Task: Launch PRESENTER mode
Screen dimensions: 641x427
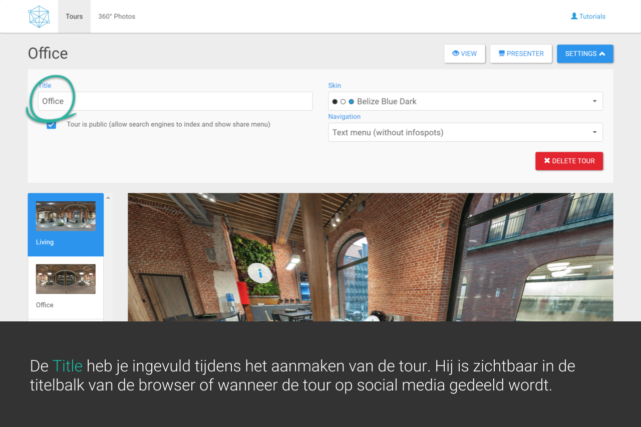Action: (x=521, y=54)
